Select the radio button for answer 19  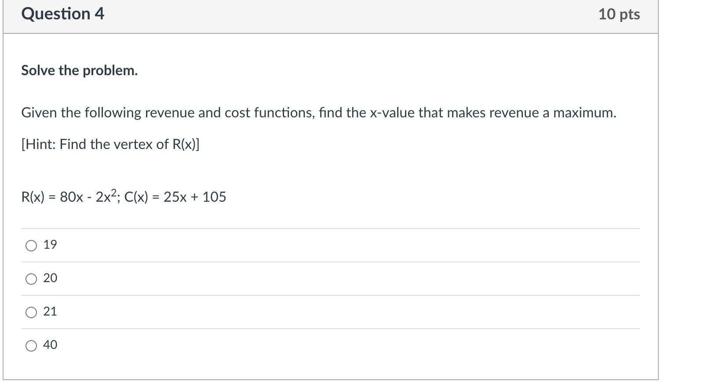tap(31, 245)
